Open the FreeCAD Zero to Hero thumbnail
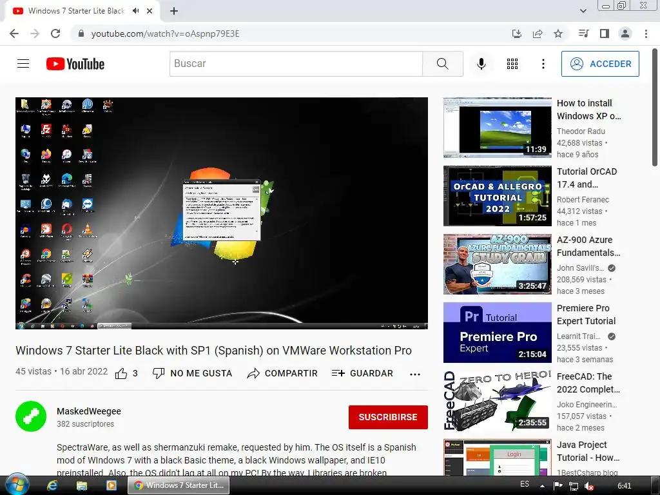 tap(497, 401)
